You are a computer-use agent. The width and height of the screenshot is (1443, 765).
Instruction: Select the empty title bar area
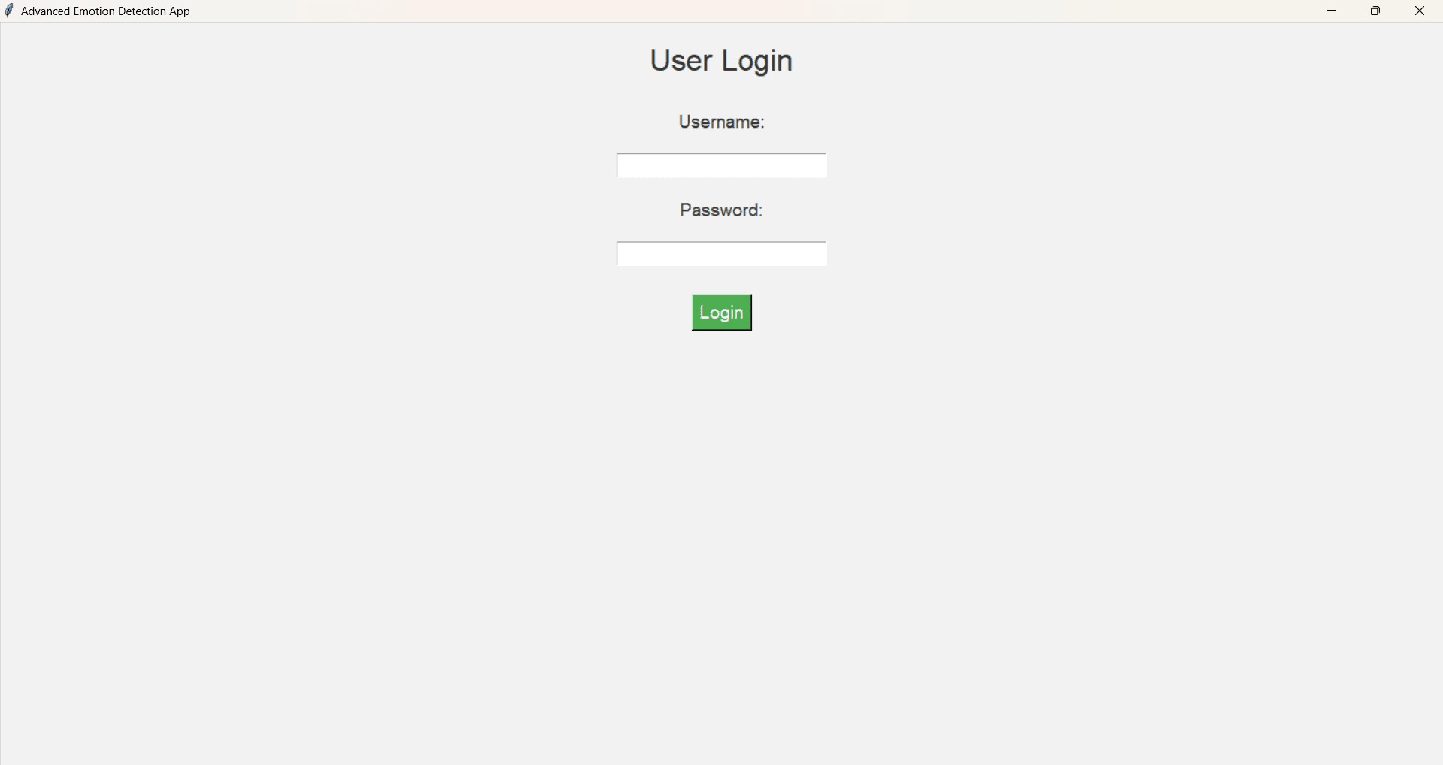point(752,11)
